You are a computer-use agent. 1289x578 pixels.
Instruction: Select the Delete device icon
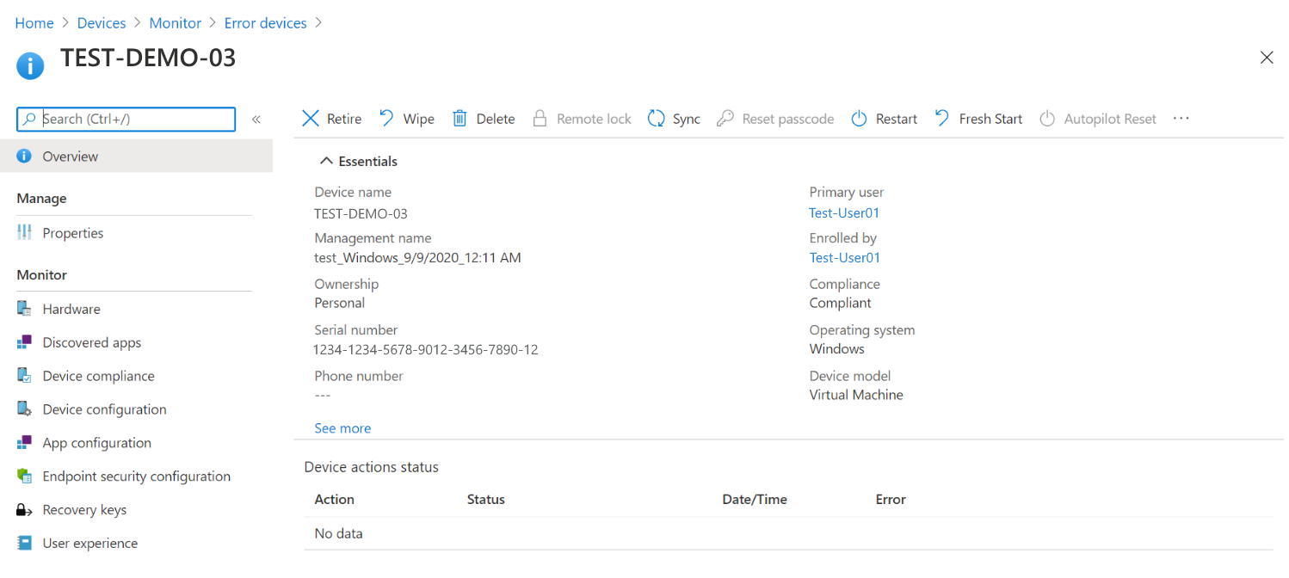pyautogui.click(x=461, y=118)
